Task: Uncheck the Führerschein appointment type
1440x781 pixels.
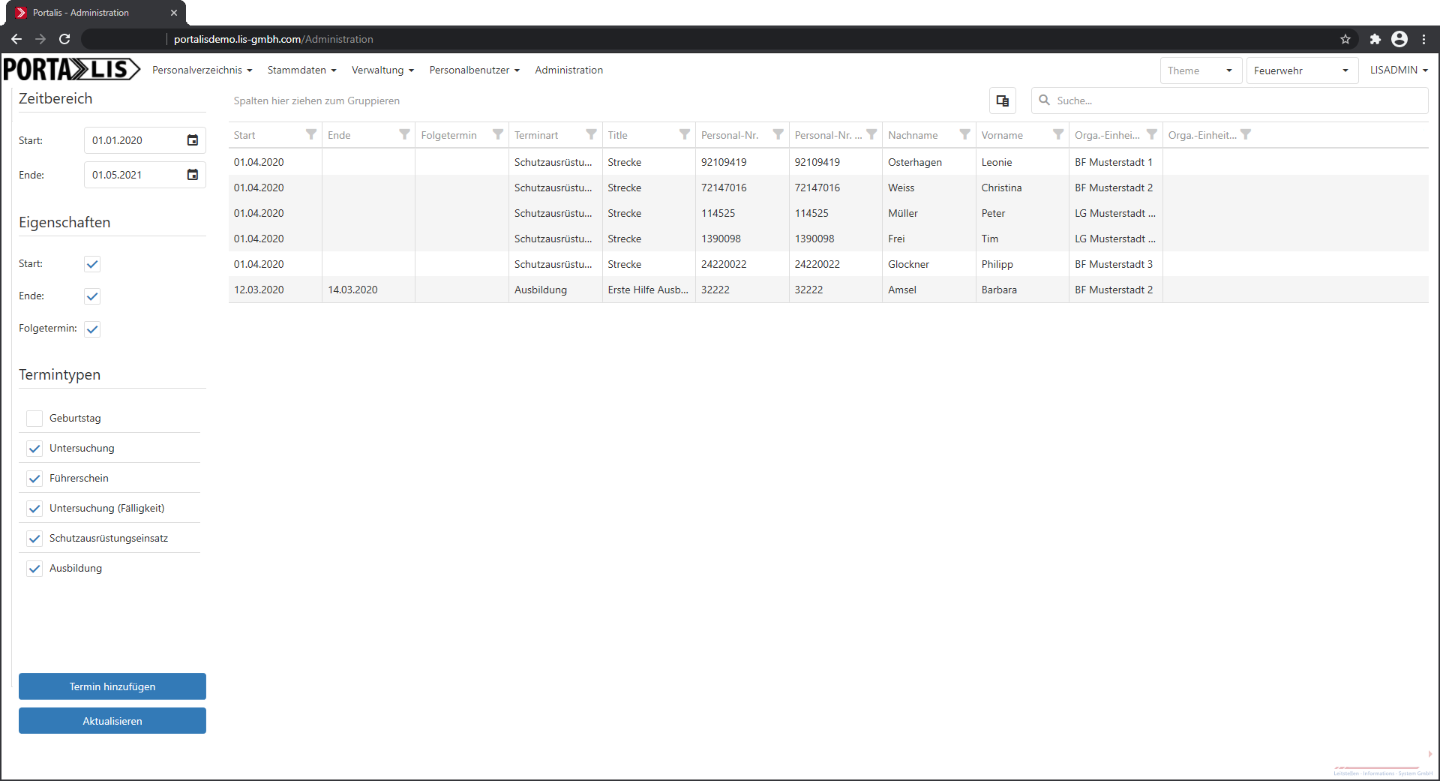Action: coord(34,479)
